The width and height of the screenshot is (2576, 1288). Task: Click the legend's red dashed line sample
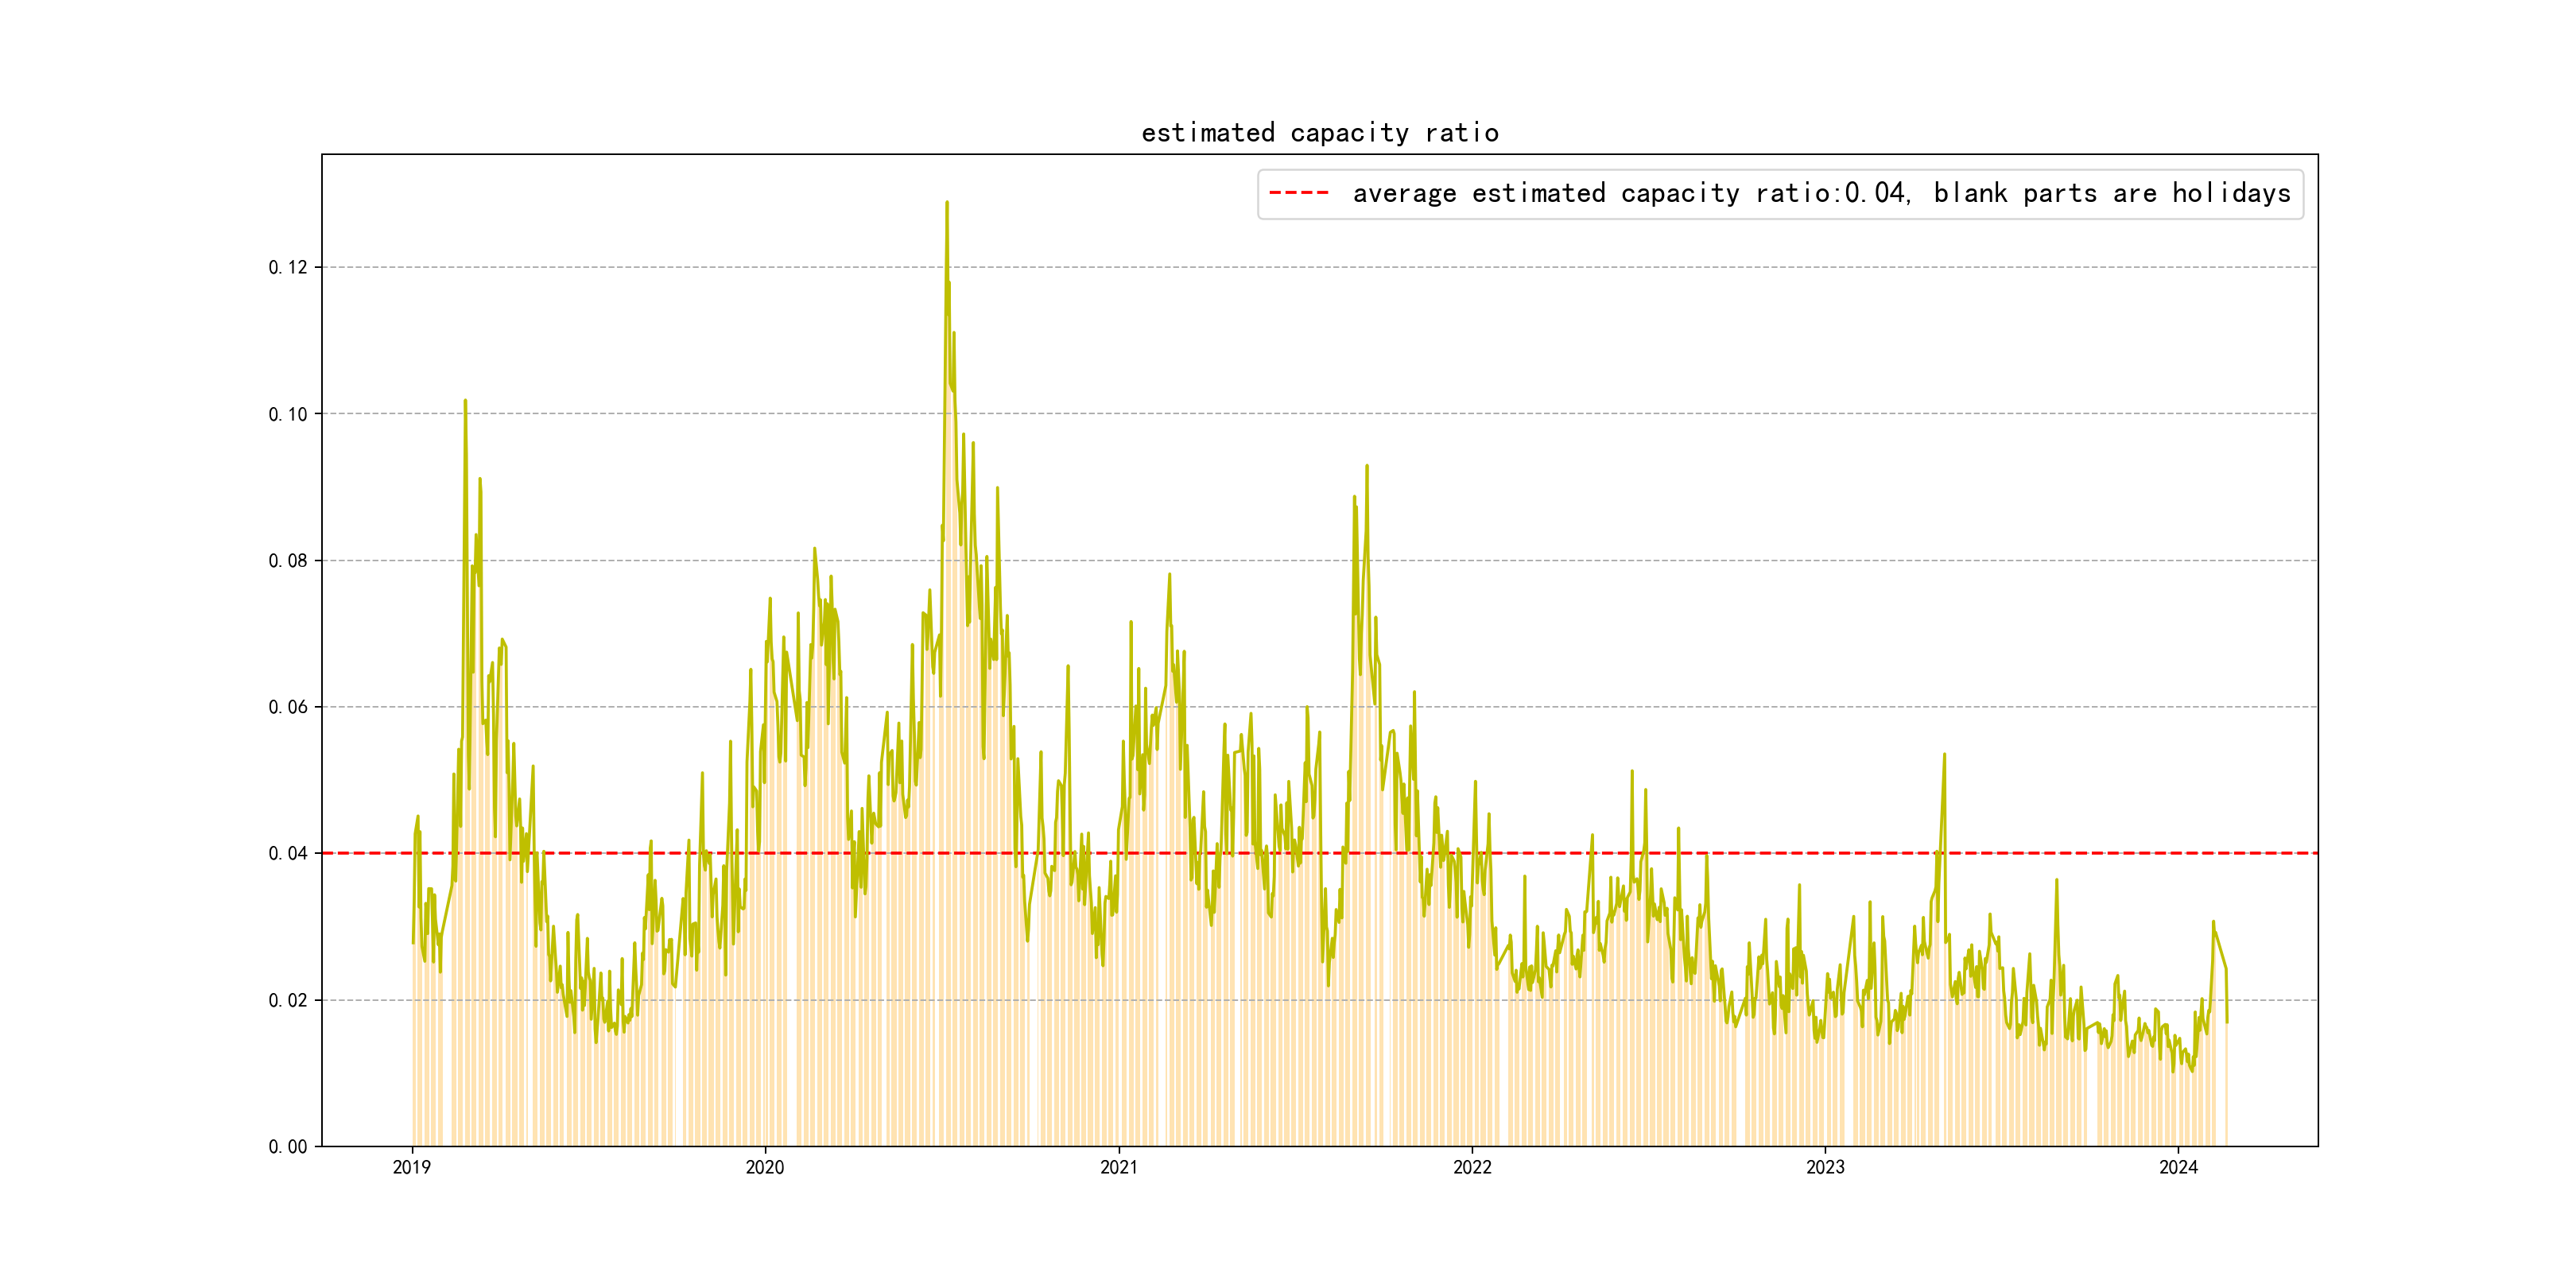1298,193
